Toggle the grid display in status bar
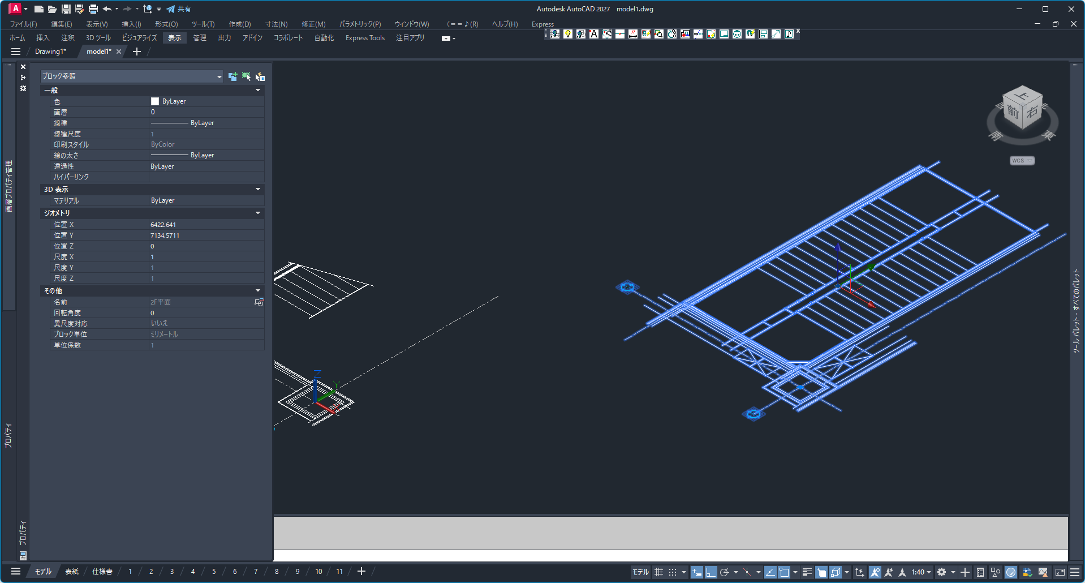Image resolution: width=1085 pixels, height=583 pixels. pos(658,572)
